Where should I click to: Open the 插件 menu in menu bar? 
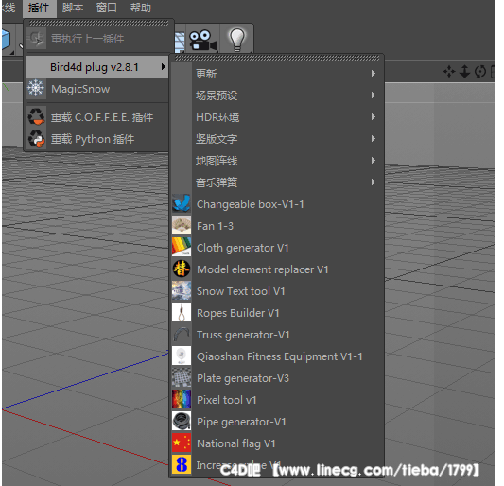39,8
